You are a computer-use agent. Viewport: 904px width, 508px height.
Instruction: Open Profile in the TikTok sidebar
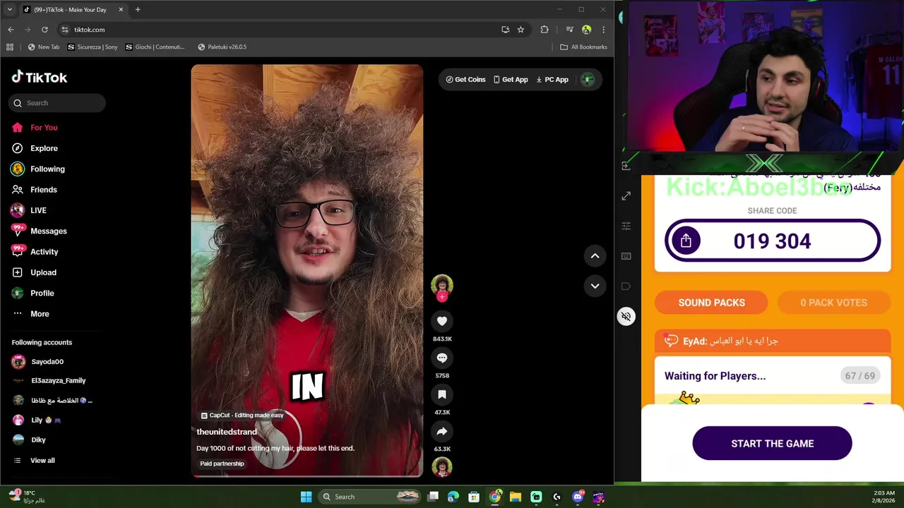(33, 293)
